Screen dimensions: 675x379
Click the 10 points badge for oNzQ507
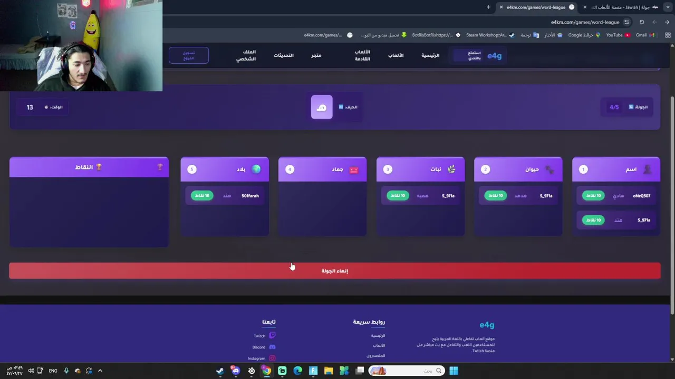(593, 196)
